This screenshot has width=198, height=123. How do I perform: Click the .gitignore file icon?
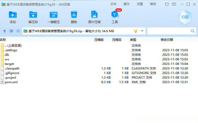(x=2, y=73)
